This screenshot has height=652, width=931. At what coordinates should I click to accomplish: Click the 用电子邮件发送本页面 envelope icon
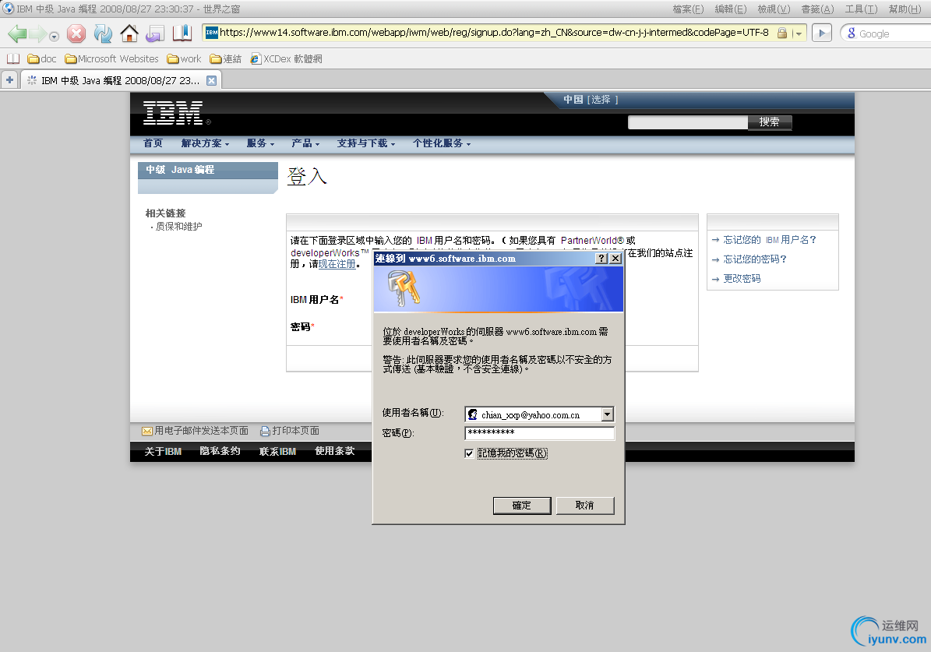pos(147,431)
